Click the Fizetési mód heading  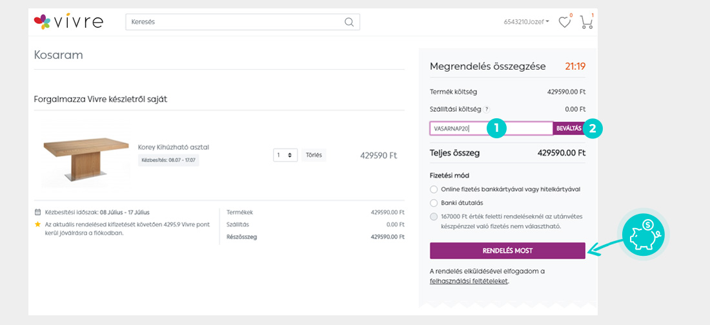pyautogui.click(x=449, y=175)
